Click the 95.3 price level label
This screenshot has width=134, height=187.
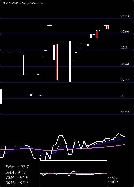(x=124, y=48)
